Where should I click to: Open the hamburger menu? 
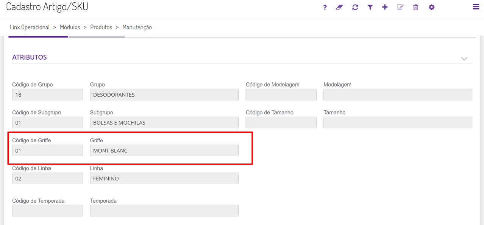click(x=476, y=7)
